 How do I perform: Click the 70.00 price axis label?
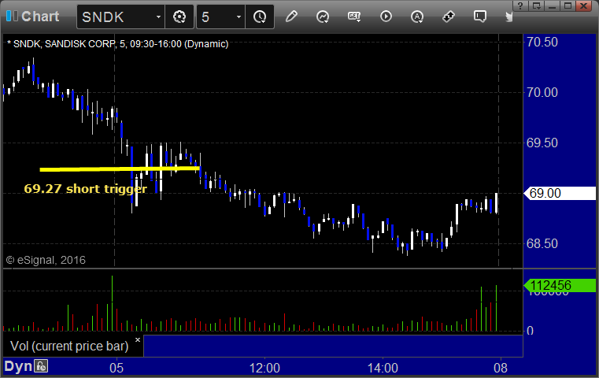coord(542,92)
